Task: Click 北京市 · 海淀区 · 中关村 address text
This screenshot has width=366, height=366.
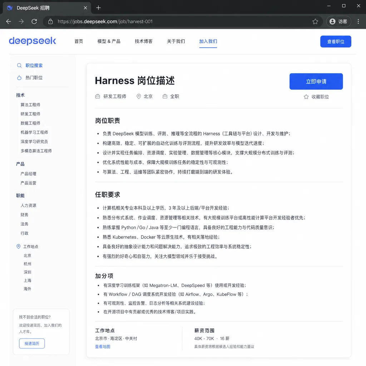Action: point(116,338)
